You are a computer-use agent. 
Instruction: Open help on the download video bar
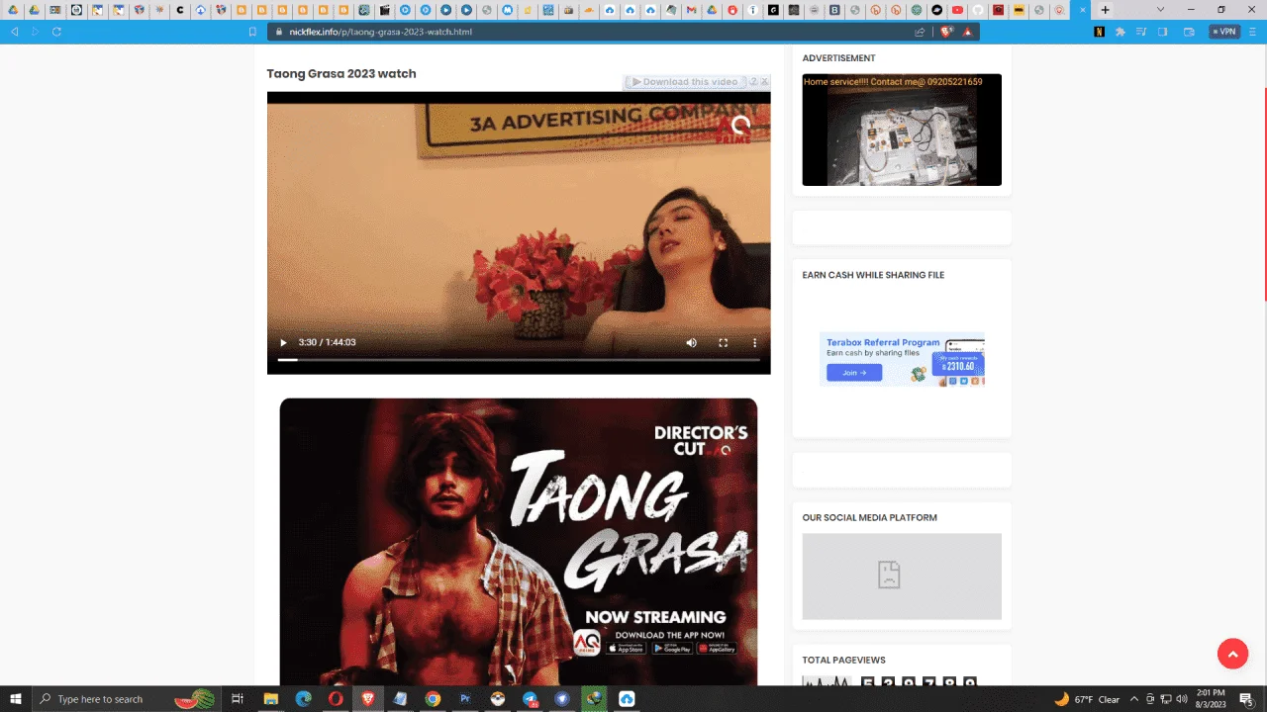(753, 82)
